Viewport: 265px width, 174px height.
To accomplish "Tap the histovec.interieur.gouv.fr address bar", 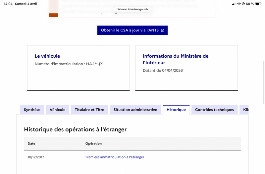I will click(132, 9).
